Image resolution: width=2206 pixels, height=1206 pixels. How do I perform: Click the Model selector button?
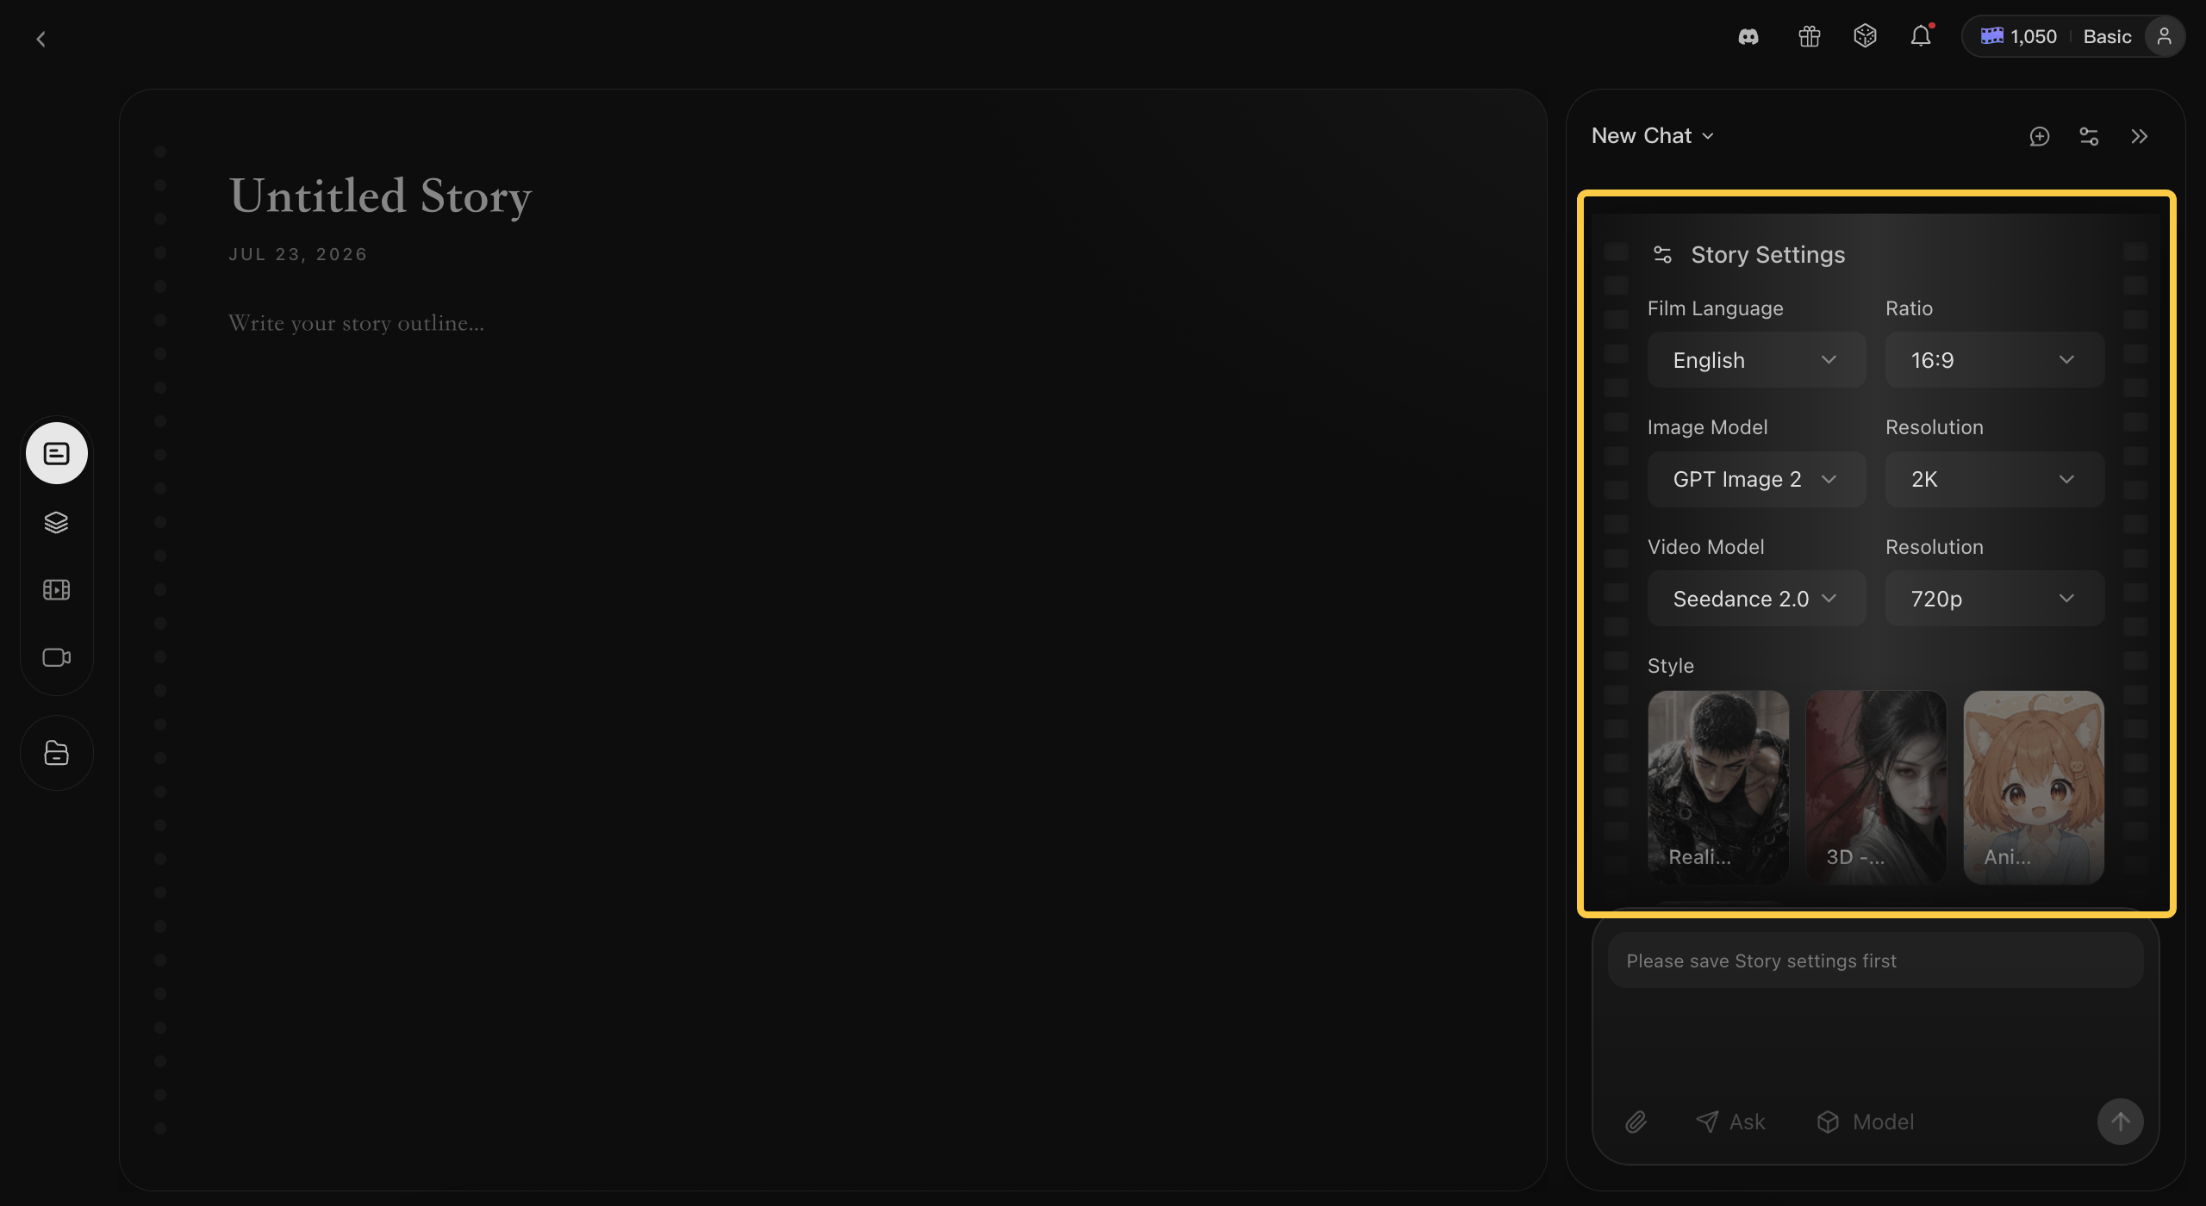[1865, 1122]
